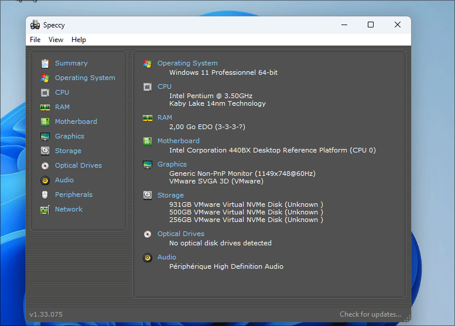The image size is (455, 326).
Task: Open the Operating System heading in summary
Action: point(187,63)
